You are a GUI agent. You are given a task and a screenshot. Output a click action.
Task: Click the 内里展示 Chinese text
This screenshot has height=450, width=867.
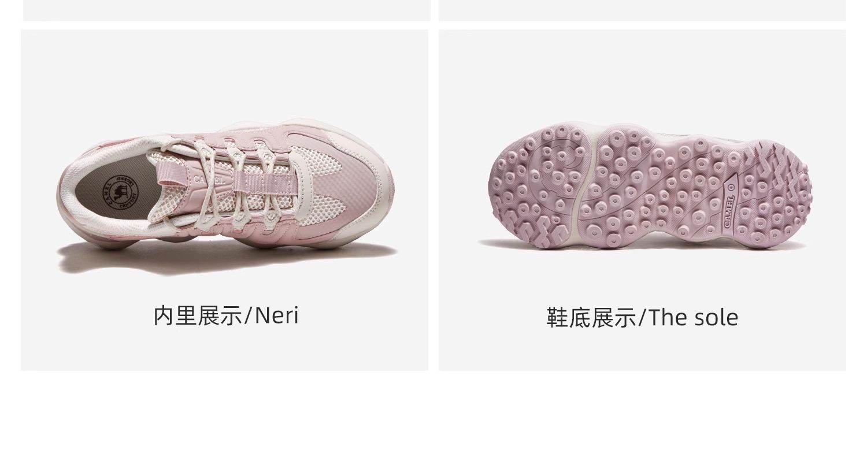click(x=198, y=316)
